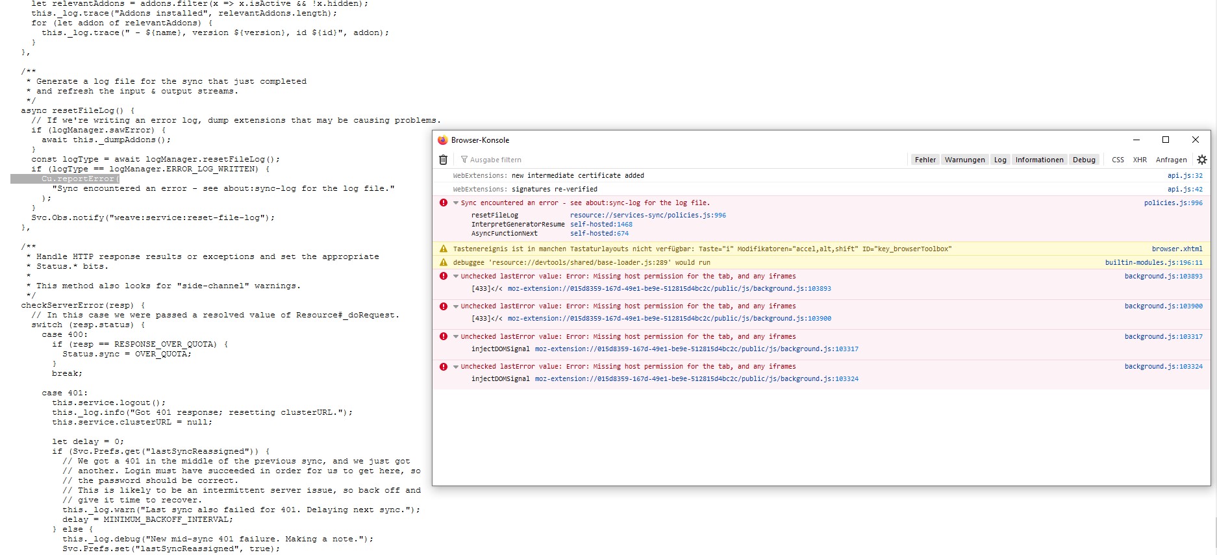1217x555 pixels.
Task: Collapse error pointing to background.js:103893
Action: click(x=456, y=277)
